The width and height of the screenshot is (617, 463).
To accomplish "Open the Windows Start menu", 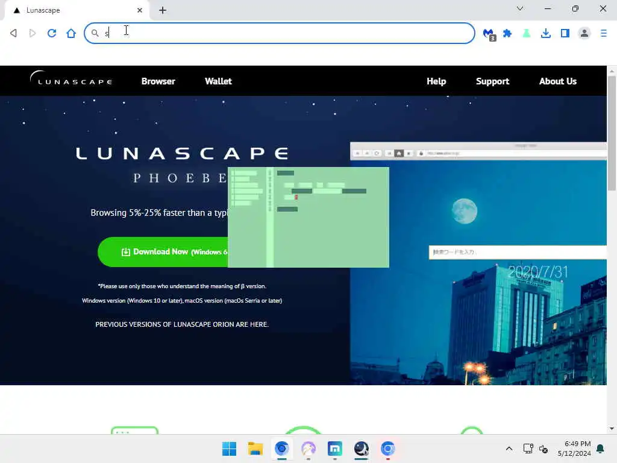I will click(229, 449).
